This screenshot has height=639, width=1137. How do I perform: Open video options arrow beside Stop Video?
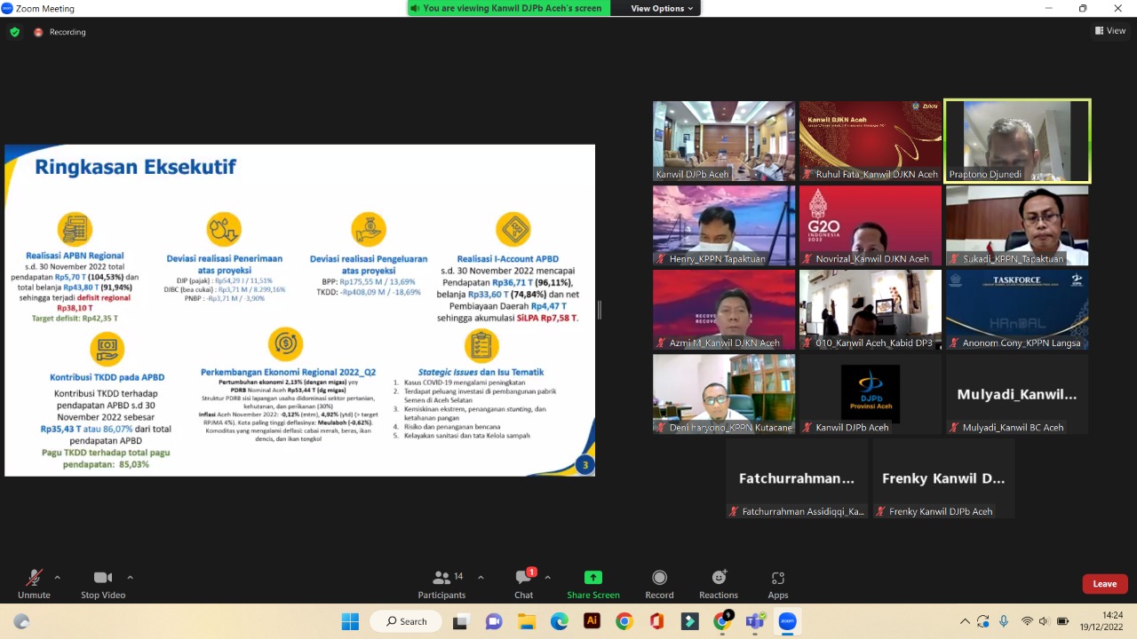tap(131, 577)
